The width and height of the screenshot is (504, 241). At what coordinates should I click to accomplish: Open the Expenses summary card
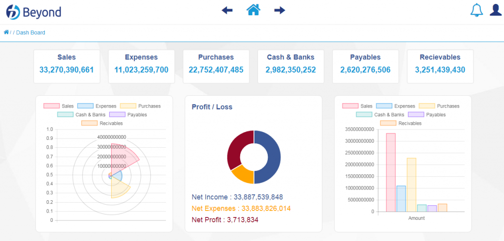point(141,66)
